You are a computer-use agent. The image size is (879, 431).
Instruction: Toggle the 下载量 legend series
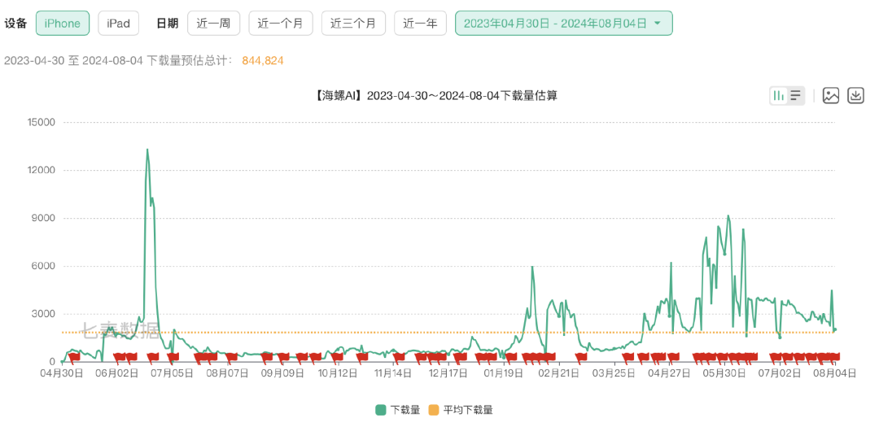pos(397,410)
